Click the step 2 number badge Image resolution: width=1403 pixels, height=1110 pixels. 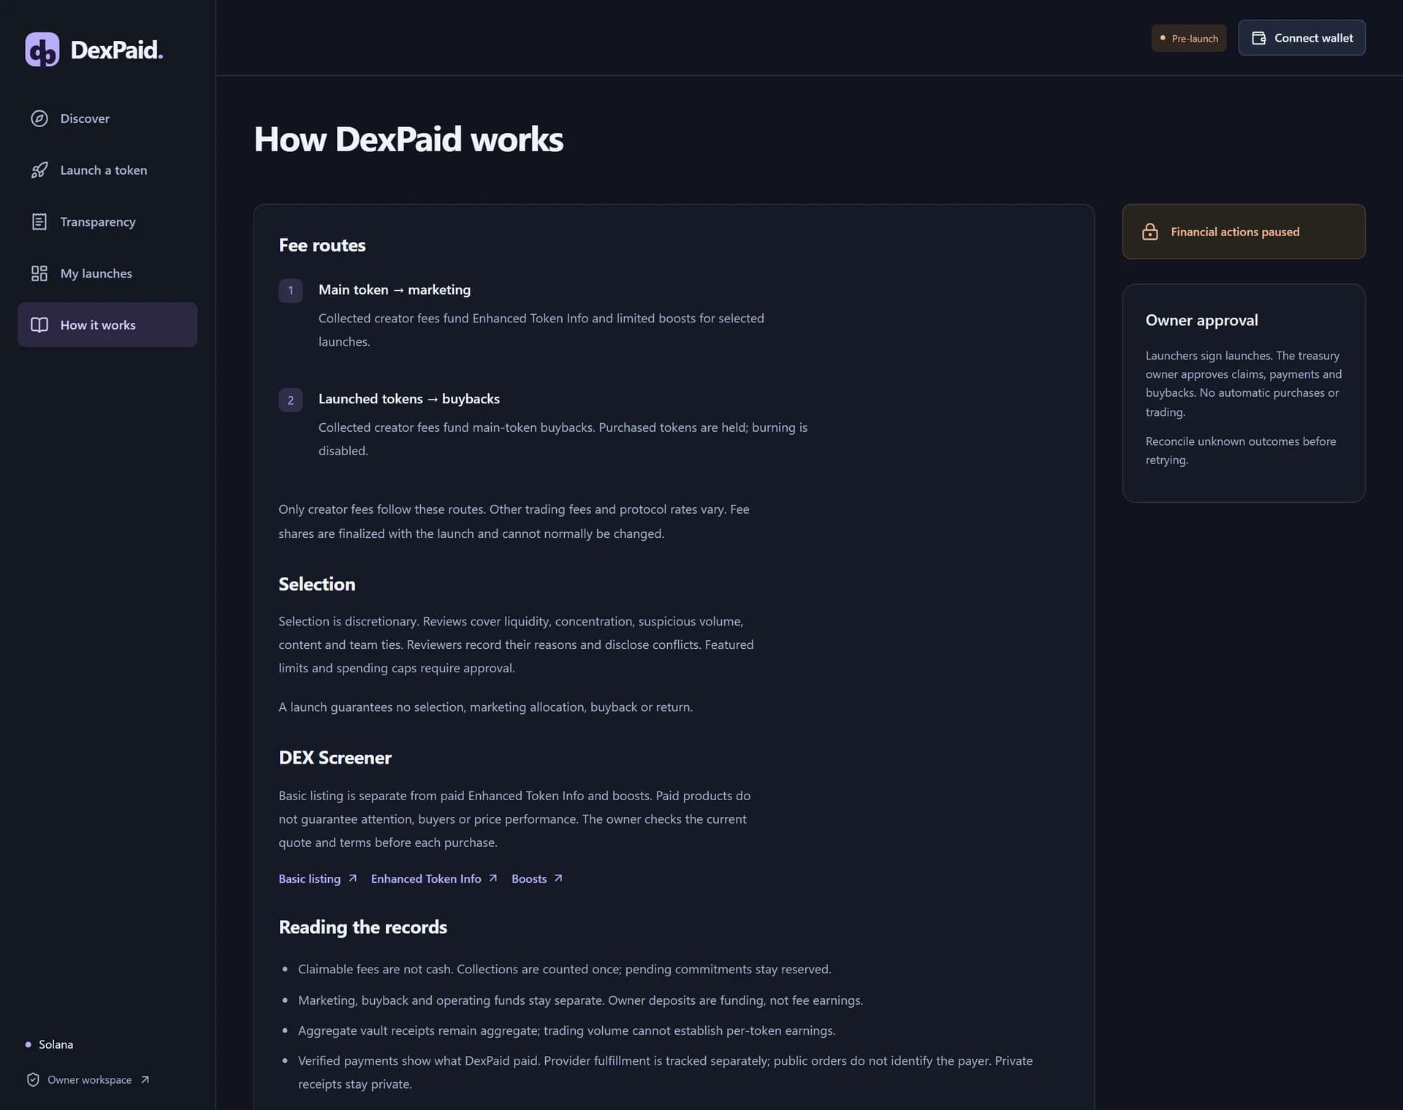tap(291, 400)
